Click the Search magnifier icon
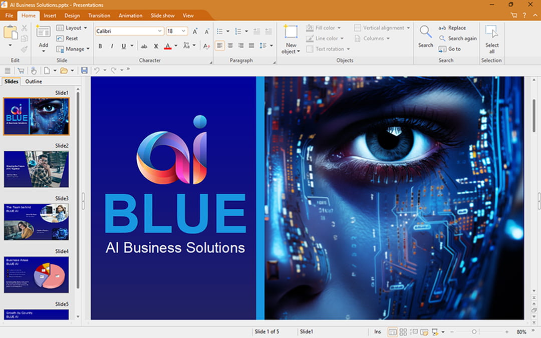 pyautogui.click(x=425, y=33)
